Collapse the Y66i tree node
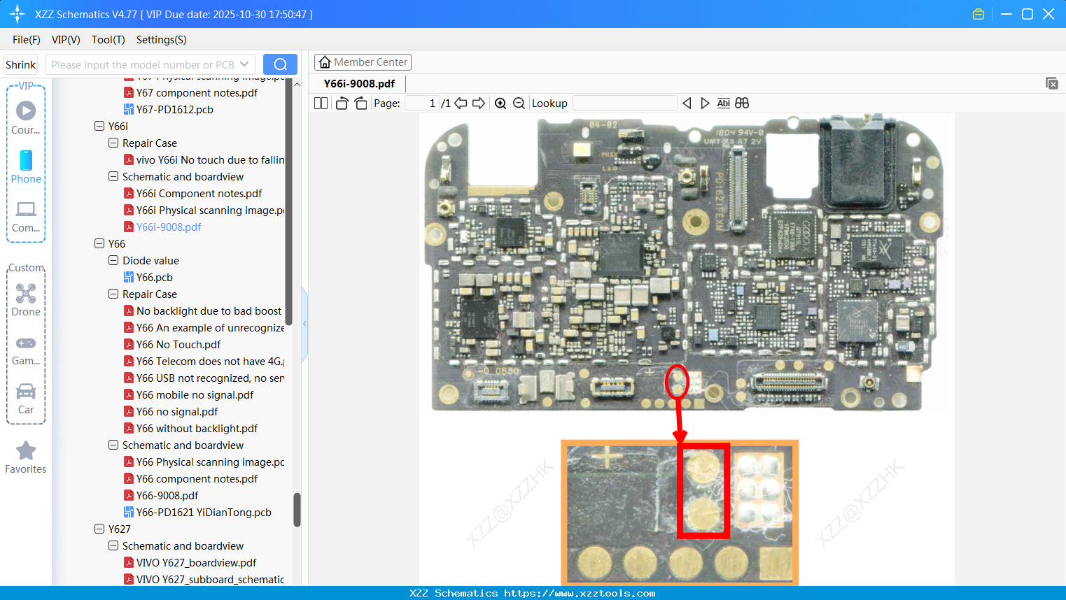 tap(99, 127)
